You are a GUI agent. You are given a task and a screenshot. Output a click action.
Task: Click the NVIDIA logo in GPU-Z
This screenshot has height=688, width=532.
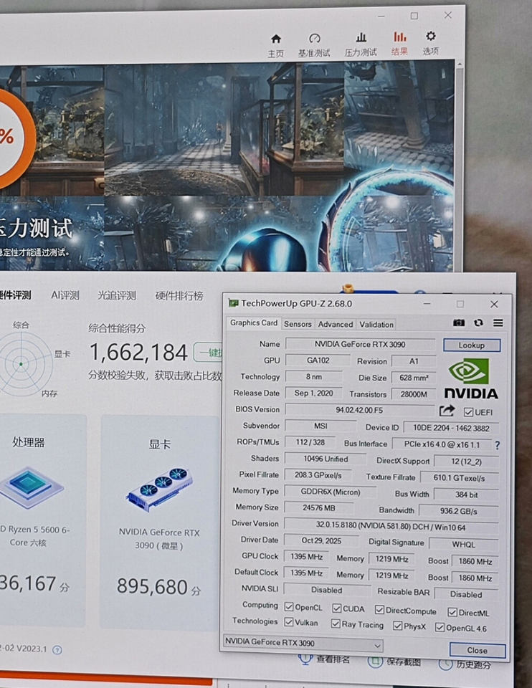470,378
